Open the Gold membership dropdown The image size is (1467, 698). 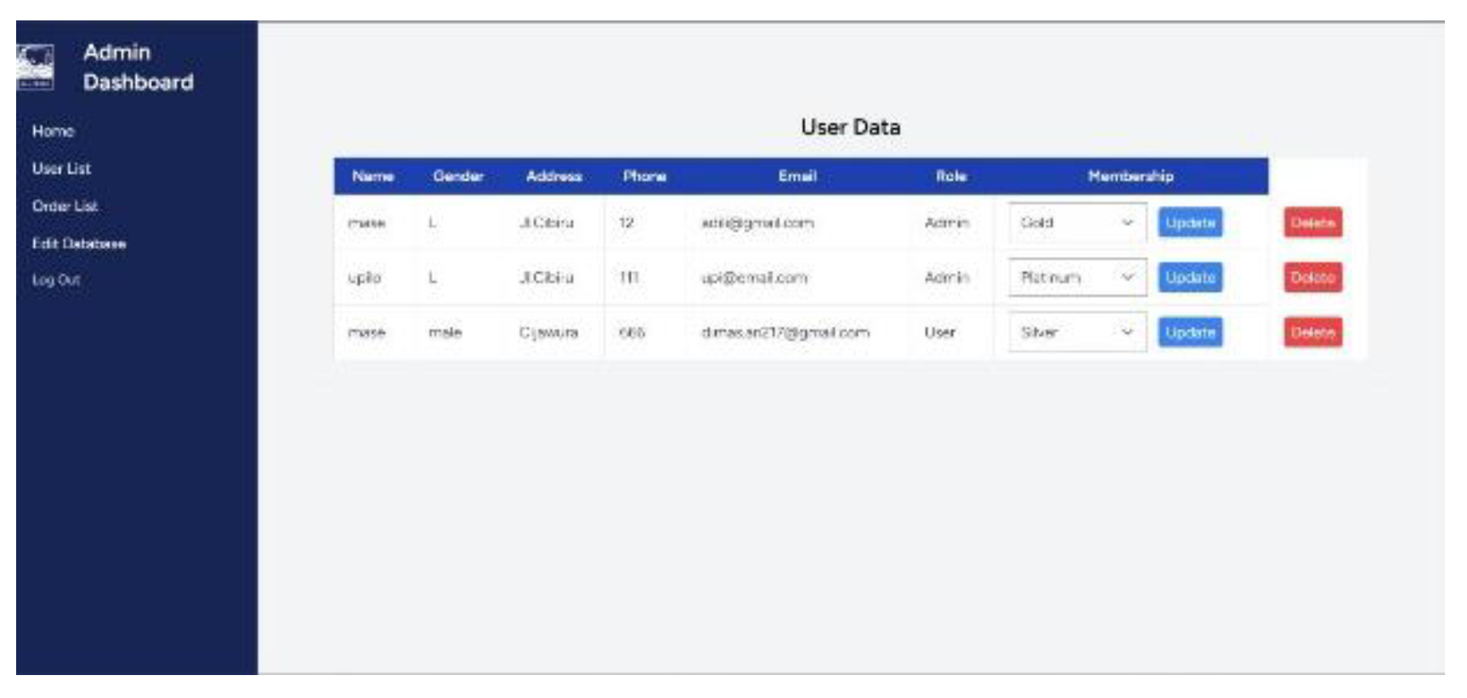tap(1077, 223)
